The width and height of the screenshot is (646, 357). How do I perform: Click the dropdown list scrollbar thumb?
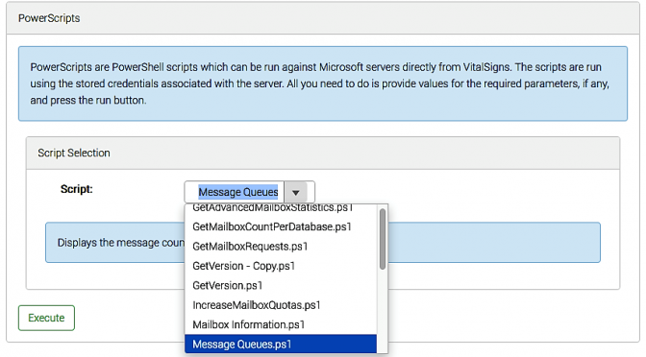(x=383, y=239)
